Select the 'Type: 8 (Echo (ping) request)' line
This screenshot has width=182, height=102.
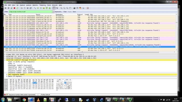click(21, 62)
